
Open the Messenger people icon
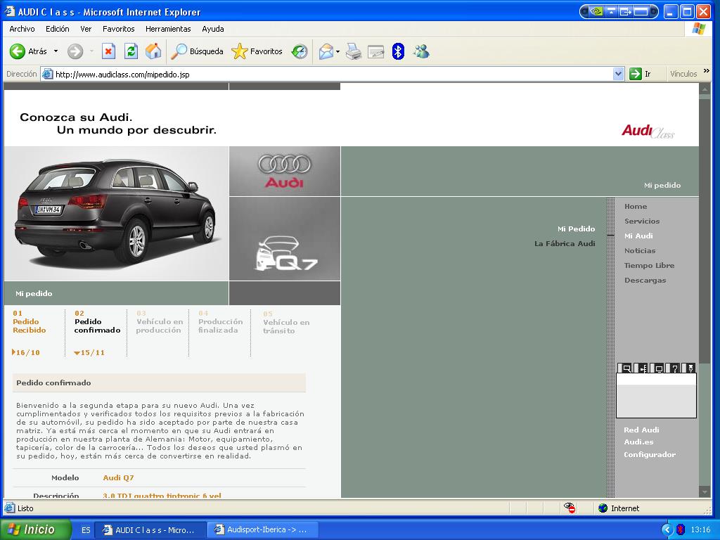pyautogui.click(x=421, y=51)
